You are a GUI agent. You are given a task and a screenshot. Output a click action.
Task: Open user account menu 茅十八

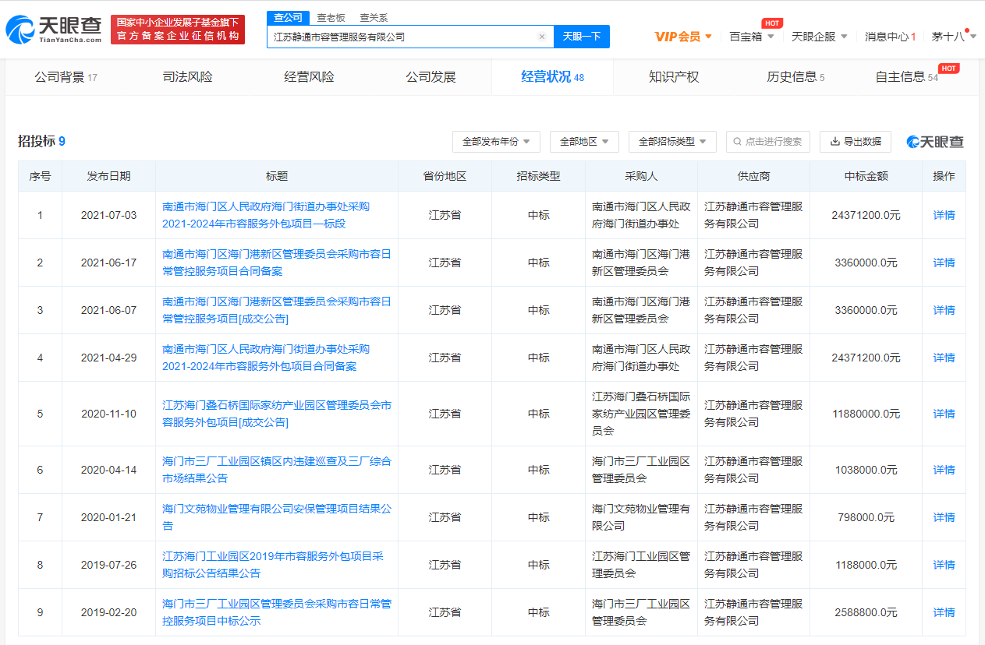click(x=953, y=37)
